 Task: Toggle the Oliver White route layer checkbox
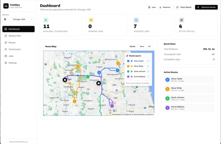pos(128,66)
